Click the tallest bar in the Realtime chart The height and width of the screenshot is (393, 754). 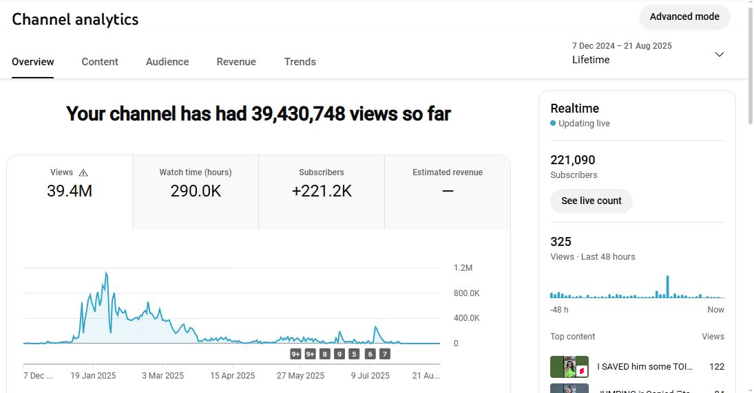[x=667, y=287]
